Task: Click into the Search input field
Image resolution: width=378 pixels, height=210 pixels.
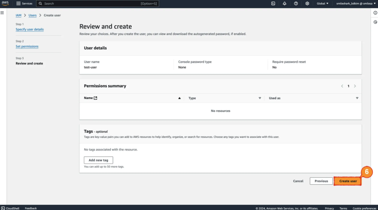Action: (x=90, y=3)
